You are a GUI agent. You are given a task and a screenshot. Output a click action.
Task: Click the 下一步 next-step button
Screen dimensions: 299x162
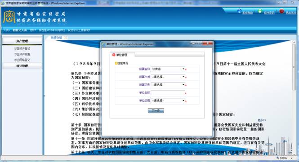click(156, 110)
